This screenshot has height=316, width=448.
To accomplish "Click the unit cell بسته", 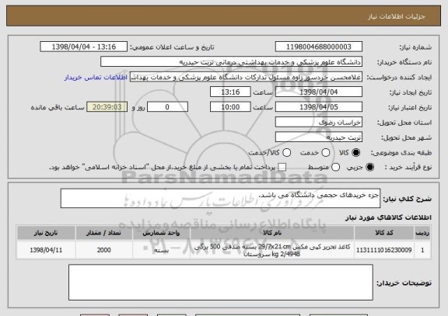I will (162, 250).
